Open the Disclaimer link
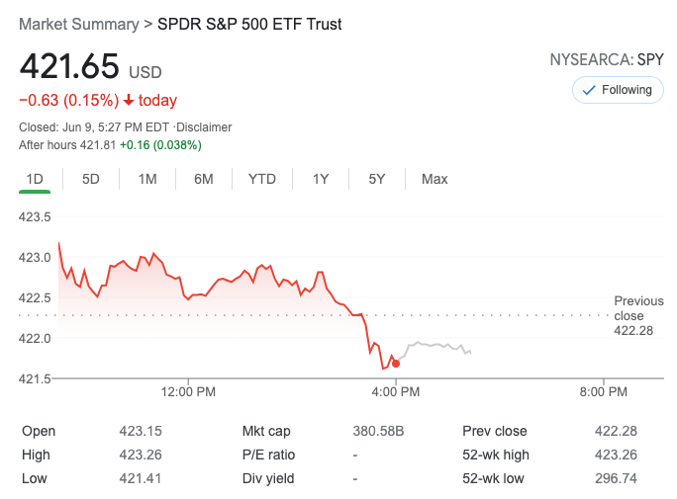 coord(205,127)
